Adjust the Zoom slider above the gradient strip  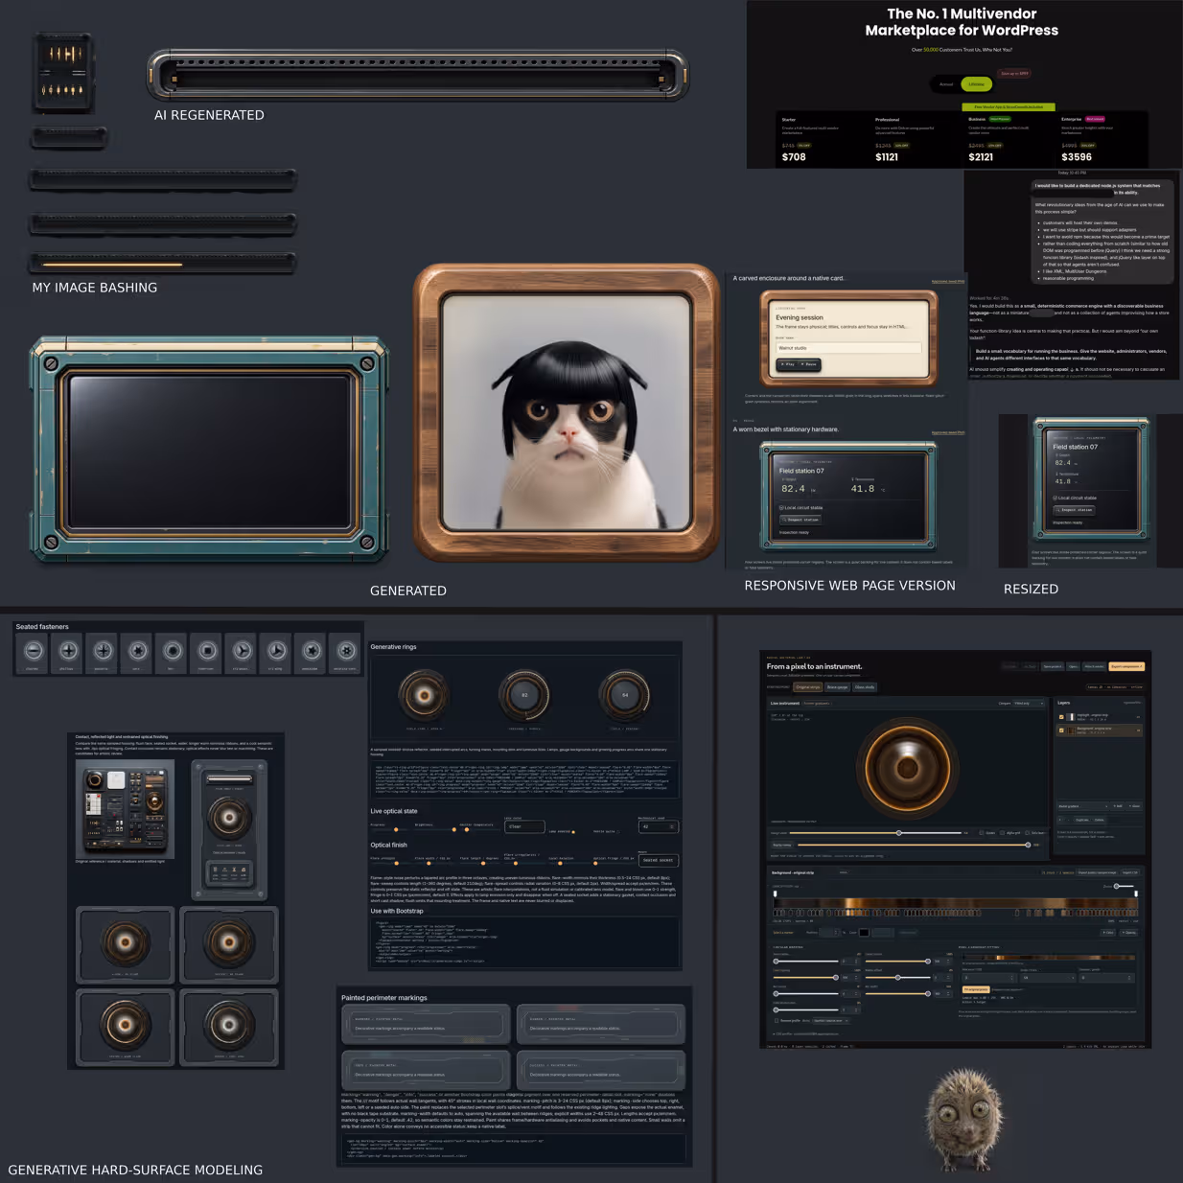1124,886
